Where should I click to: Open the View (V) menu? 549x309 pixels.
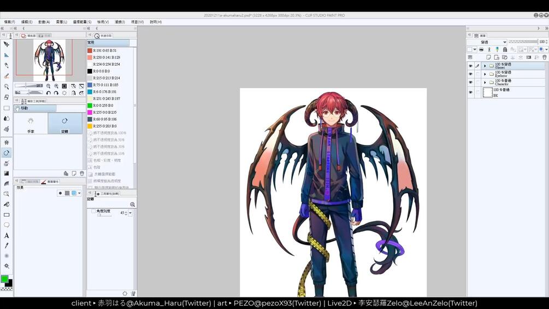(103, 22)
